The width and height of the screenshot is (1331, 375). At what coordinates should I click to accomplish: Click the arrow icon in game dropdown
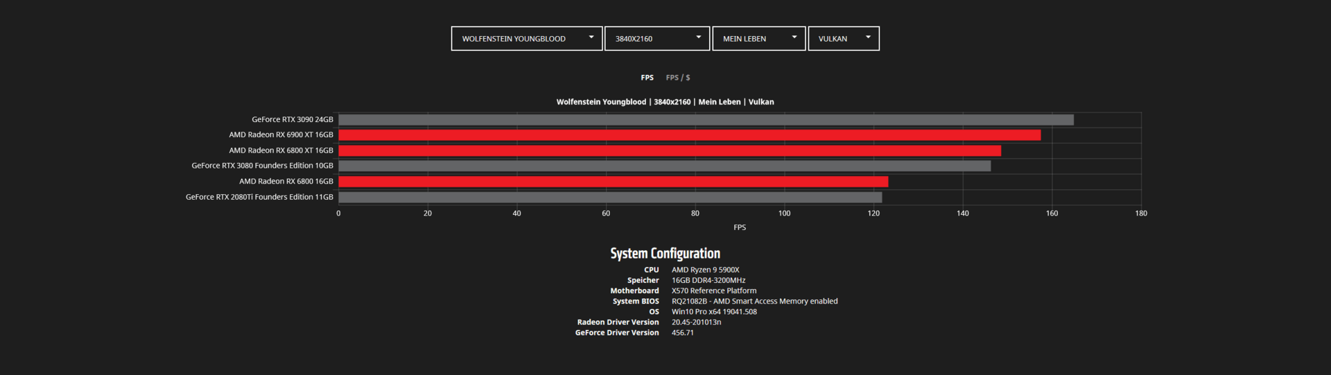coord(591,37)
